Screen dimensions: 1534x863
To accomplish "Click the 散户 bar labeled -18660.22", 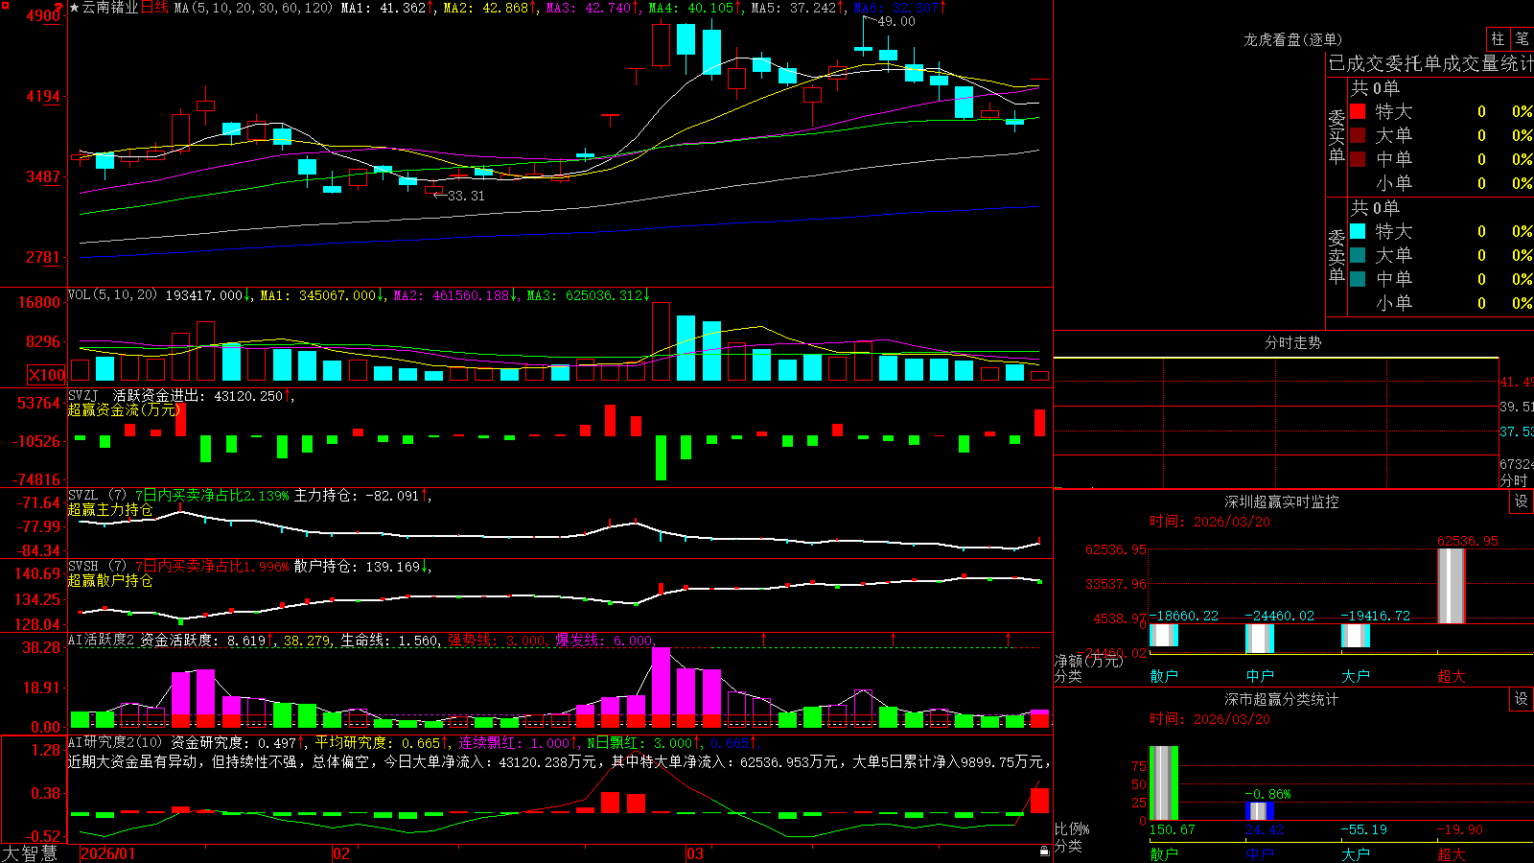I will click(x=1164, y=636).
